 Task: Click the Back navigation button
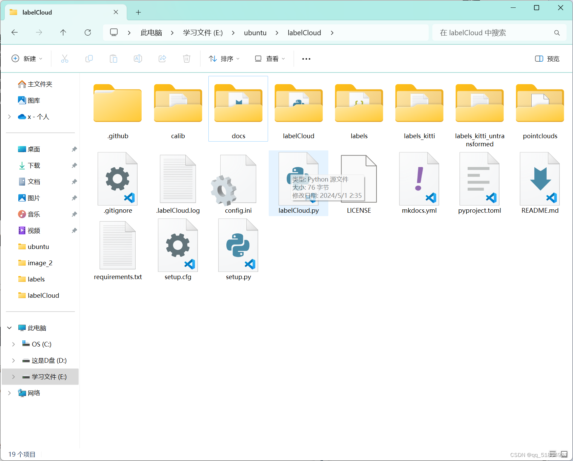[x=14, y=32]
